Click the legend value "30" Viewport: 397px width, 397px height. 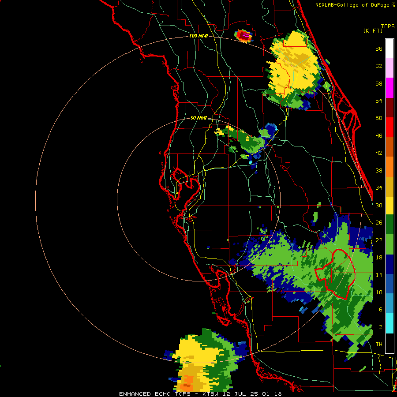[379, 205]
